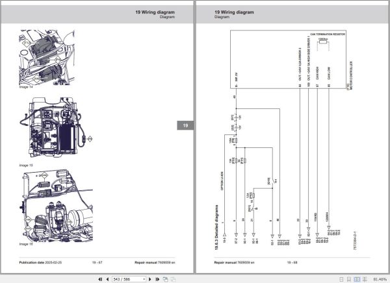Go to the next page

click(x=149, y=279)
